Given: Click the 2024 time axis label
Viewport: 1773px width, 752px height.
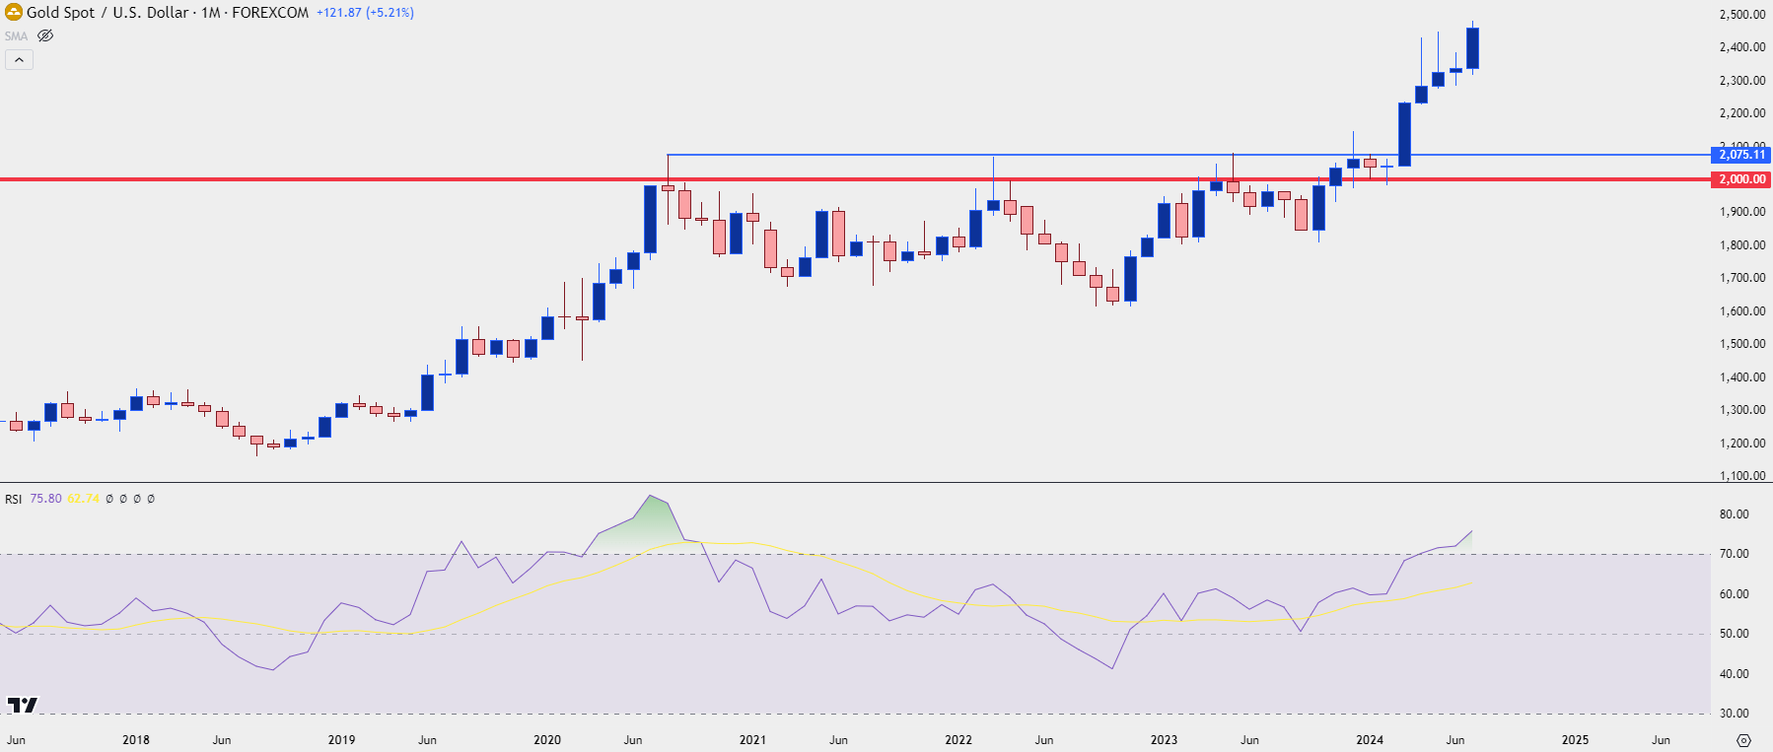Looking at the screenshot, I should pyautogui.click(x=1369, y=740).
